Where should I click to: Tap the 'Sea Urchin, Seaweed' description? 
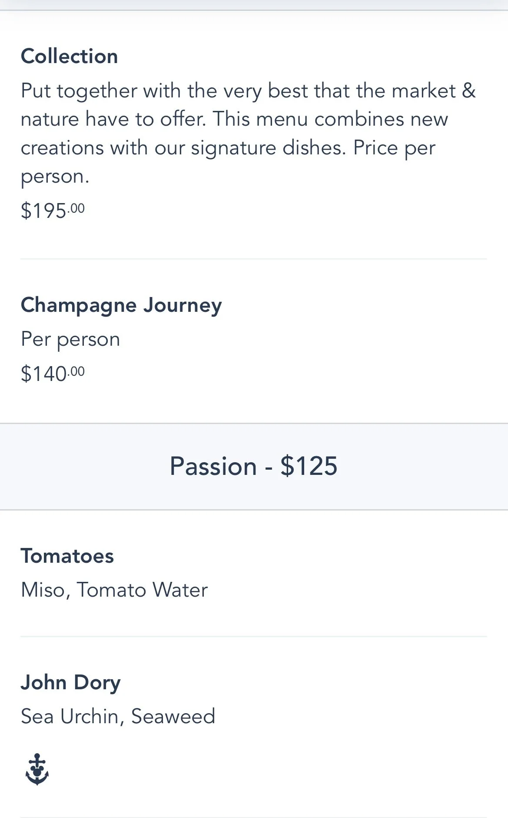coord(118,716)
